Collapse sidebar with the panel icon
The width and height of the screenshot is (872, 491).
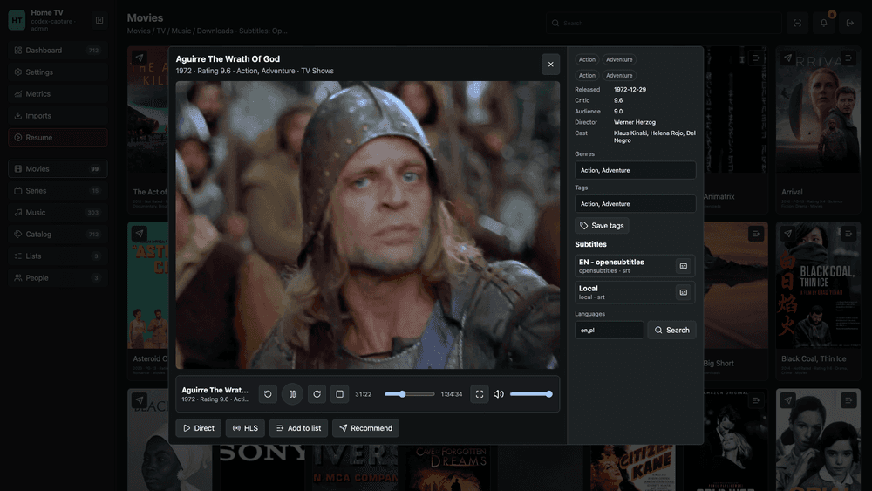pos(99,21)
